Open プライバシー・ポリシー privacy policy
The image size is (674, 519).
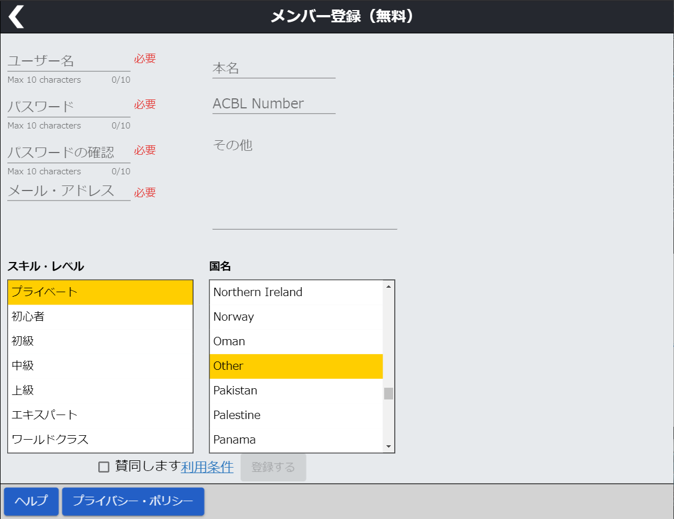coord(133,501)
